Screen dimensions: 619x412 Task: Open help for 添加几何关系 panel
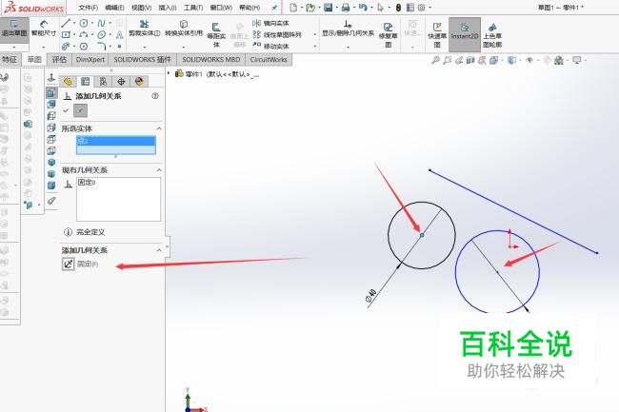pyautogui.click(x=155, y=96)
